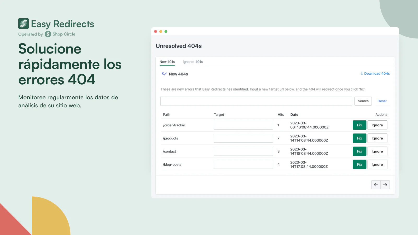
Task: Click the target field for /products
Action: click(x=243, y=138)
